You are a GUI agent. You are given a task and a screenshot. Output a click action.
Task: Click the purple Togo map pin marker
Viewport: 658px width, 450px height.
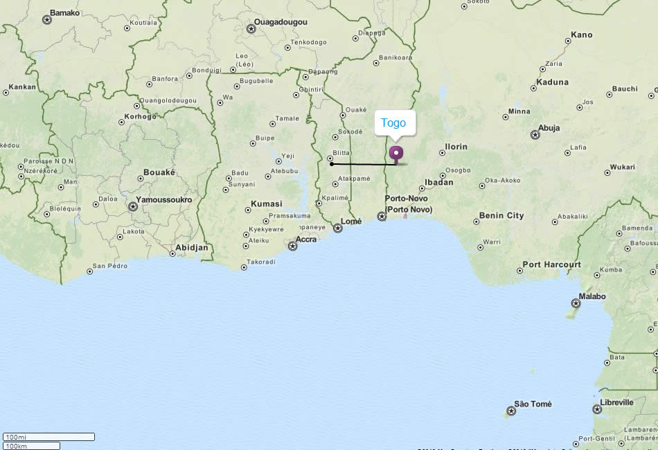coord(395,153)
